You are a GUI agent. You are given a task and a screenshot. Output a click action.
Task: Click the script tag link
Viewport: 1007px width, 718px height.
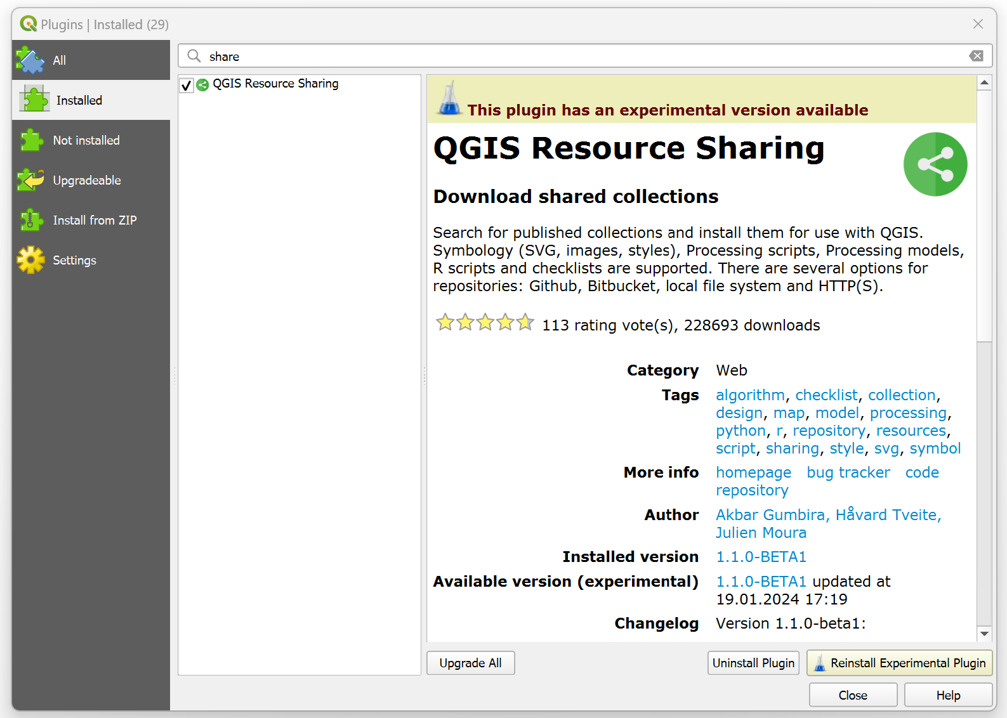pyautogui.click(x=735, y=448)
